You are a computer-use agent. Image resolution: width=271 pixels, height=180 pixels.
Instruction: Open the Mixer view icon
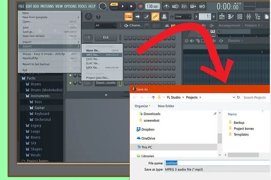(x=249, y=16)
